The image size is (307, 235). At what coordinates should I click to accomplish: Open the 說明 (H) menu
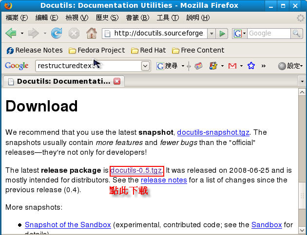tap(198, 18)
